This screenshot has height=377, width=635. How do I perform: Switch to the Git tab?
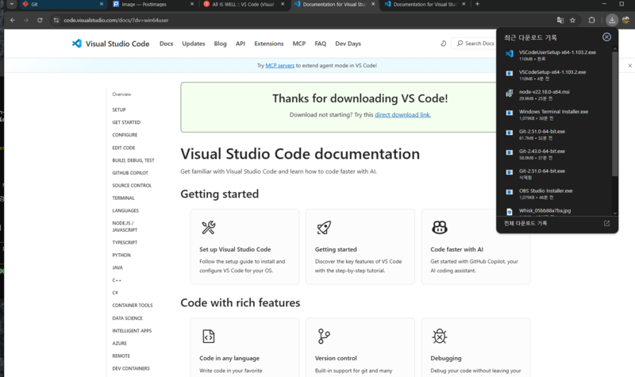(x=63, y=4)
